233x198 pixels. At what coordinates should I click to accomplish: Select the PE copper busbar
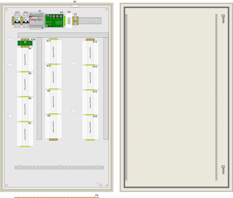click(x=57, y=197)
